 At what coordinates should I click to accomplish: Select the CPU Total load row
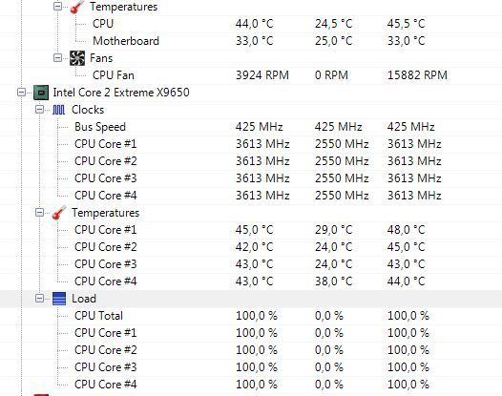click(x=251, y=316)
